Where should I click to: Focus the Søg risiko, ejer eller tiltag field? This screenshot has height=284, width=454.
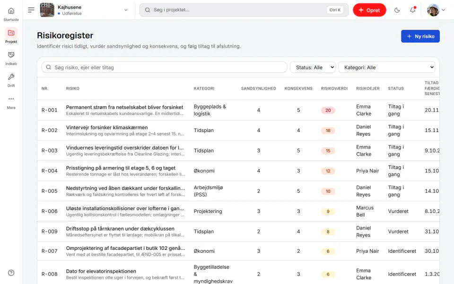tap(164, 68)
